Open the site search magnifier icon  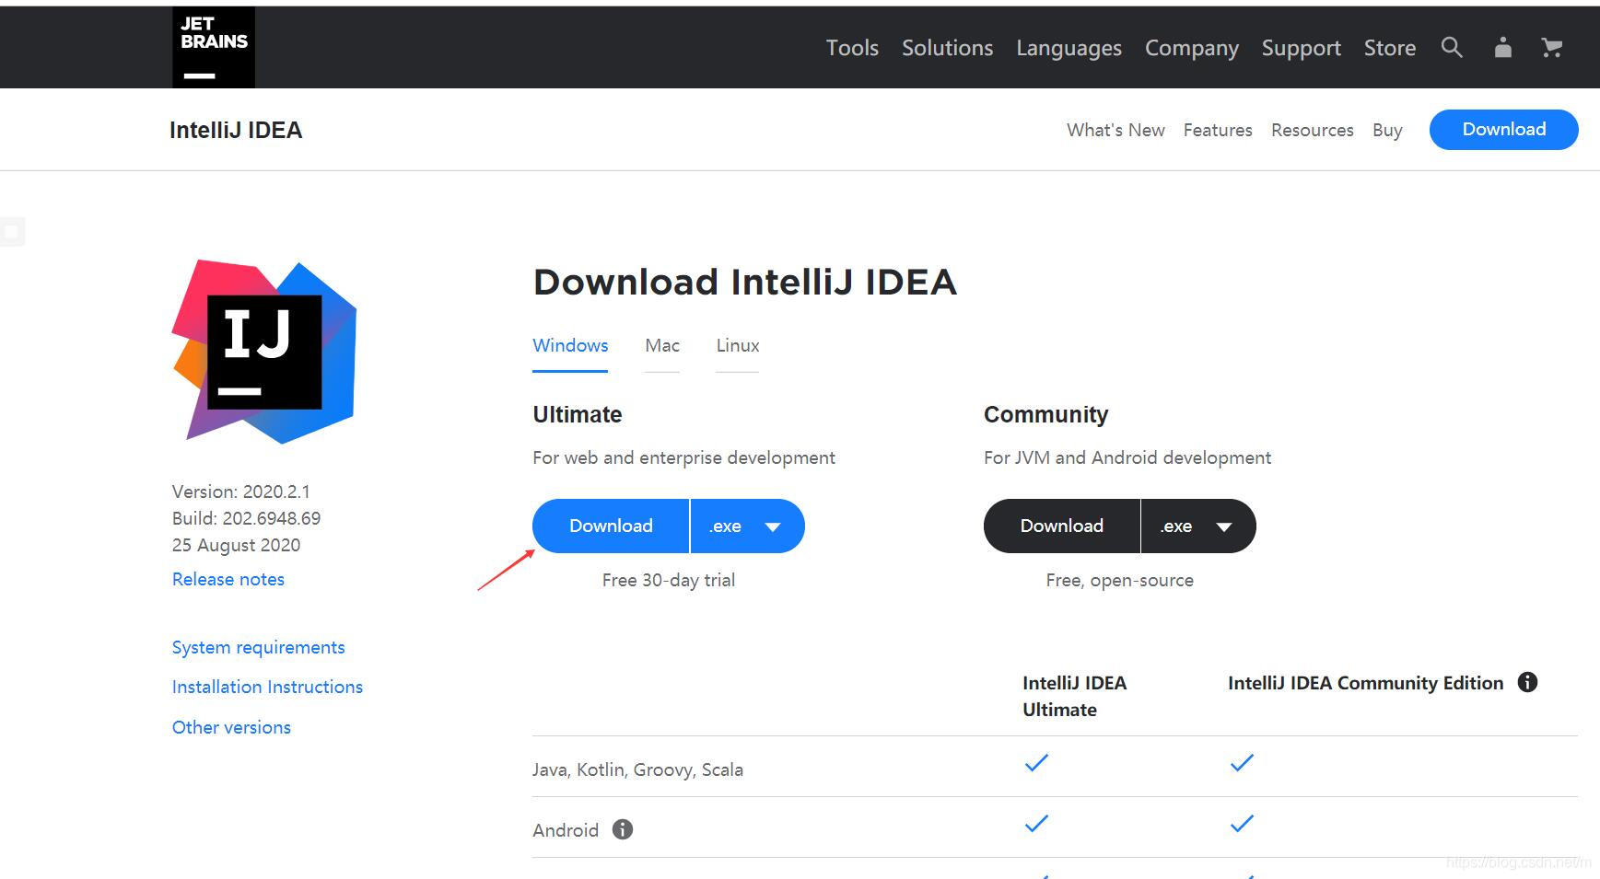coord(1452,48)
